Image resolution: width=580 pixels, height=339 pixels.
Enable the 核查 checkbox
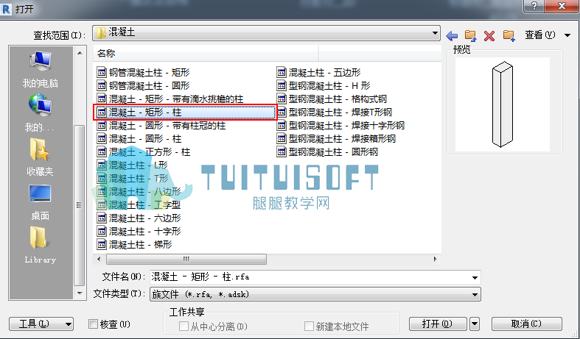coord(93,324)
